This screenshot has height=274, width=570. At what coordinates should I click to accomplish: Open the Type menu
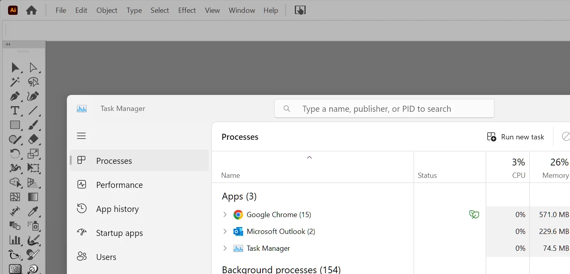(134, 10)
